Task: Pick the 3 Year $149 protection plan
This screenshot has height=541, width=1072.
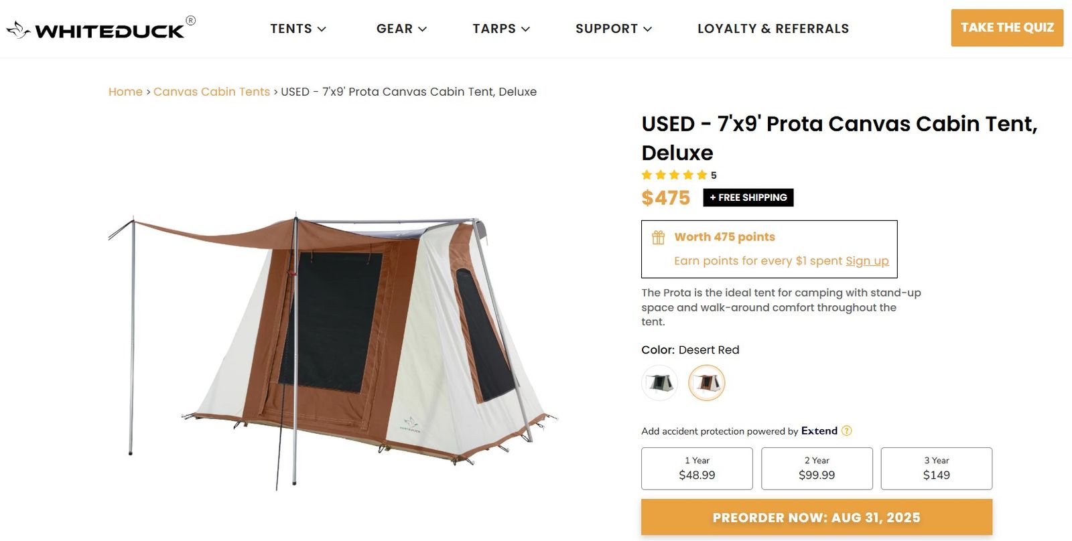Action: tap(936, 468)
